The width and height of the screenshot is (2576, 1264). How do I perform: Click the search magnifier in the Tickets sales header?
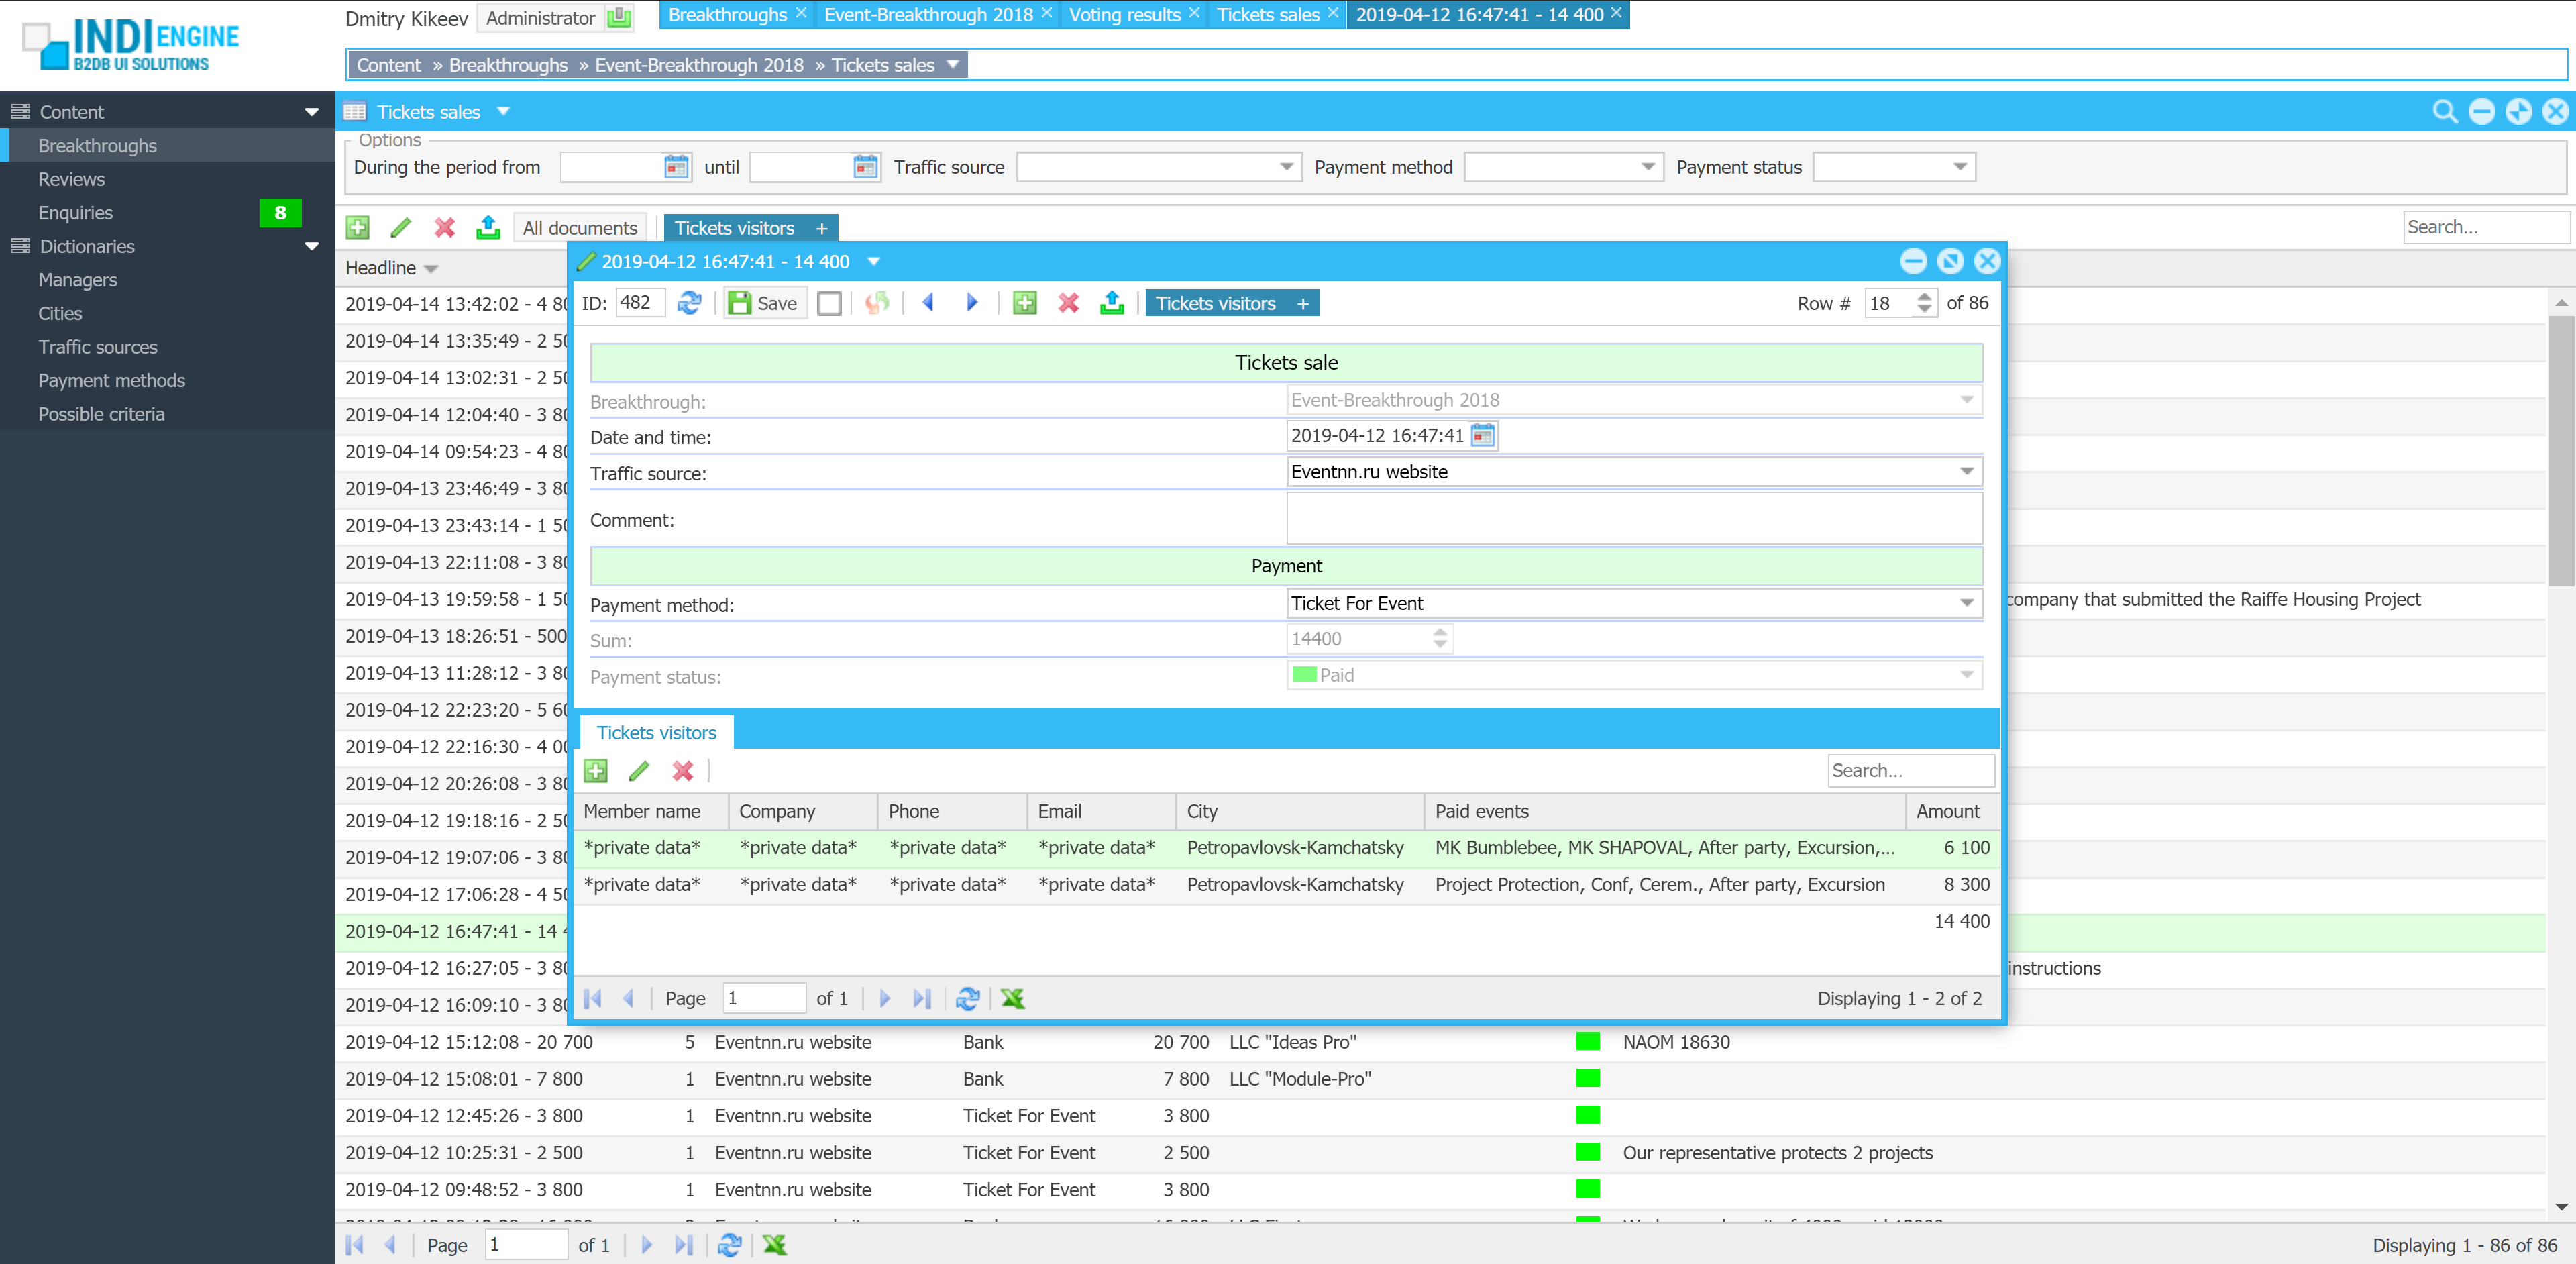tap(2444, 112)
